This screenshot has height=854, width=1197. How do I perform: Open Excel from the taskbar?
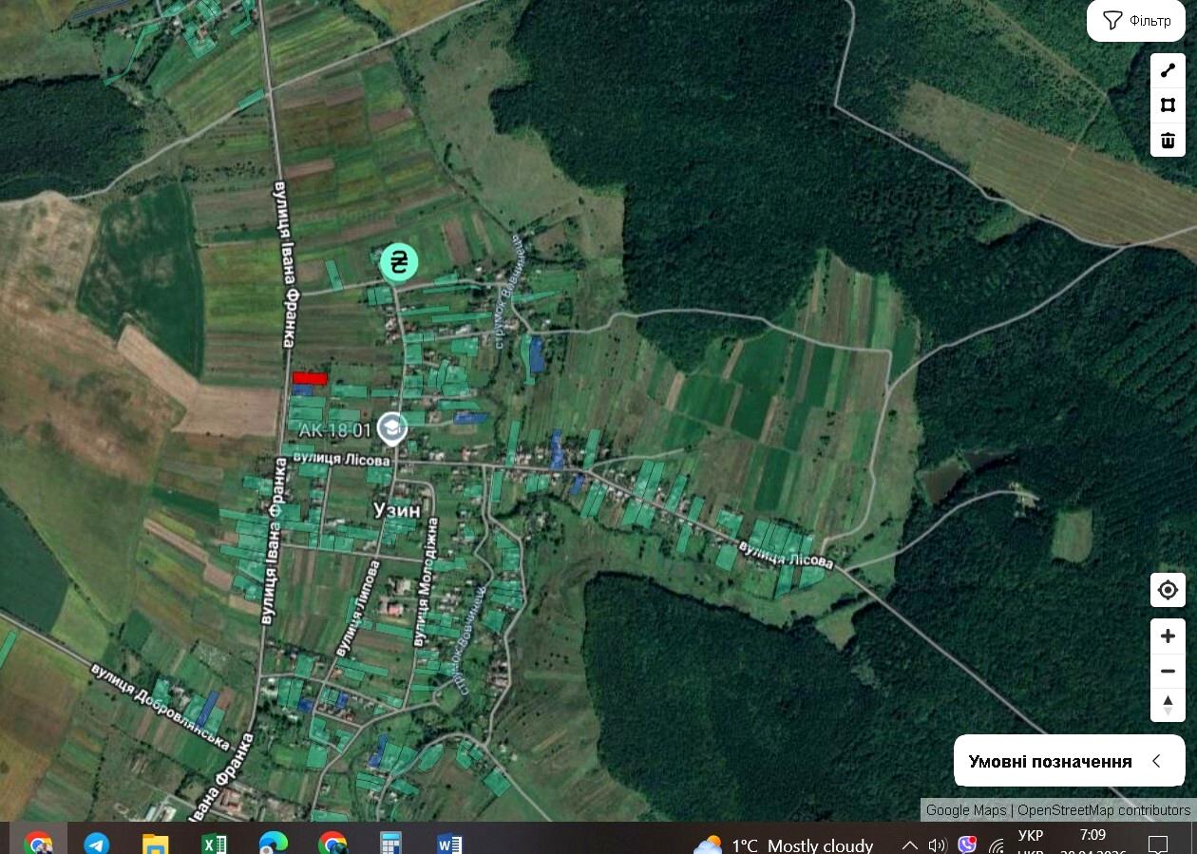214,844
